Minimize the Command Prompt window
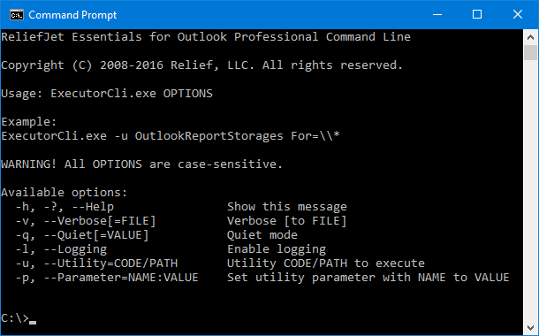Viewport: 539px width, 336px height. point(437,15)
